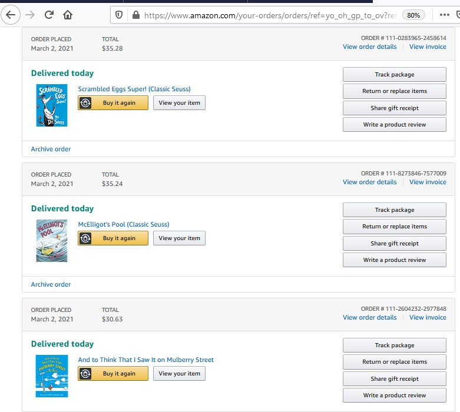View invoice for order 111-2604232-2977848
Viewport: 460px width, 412px height.
point(428,318)
